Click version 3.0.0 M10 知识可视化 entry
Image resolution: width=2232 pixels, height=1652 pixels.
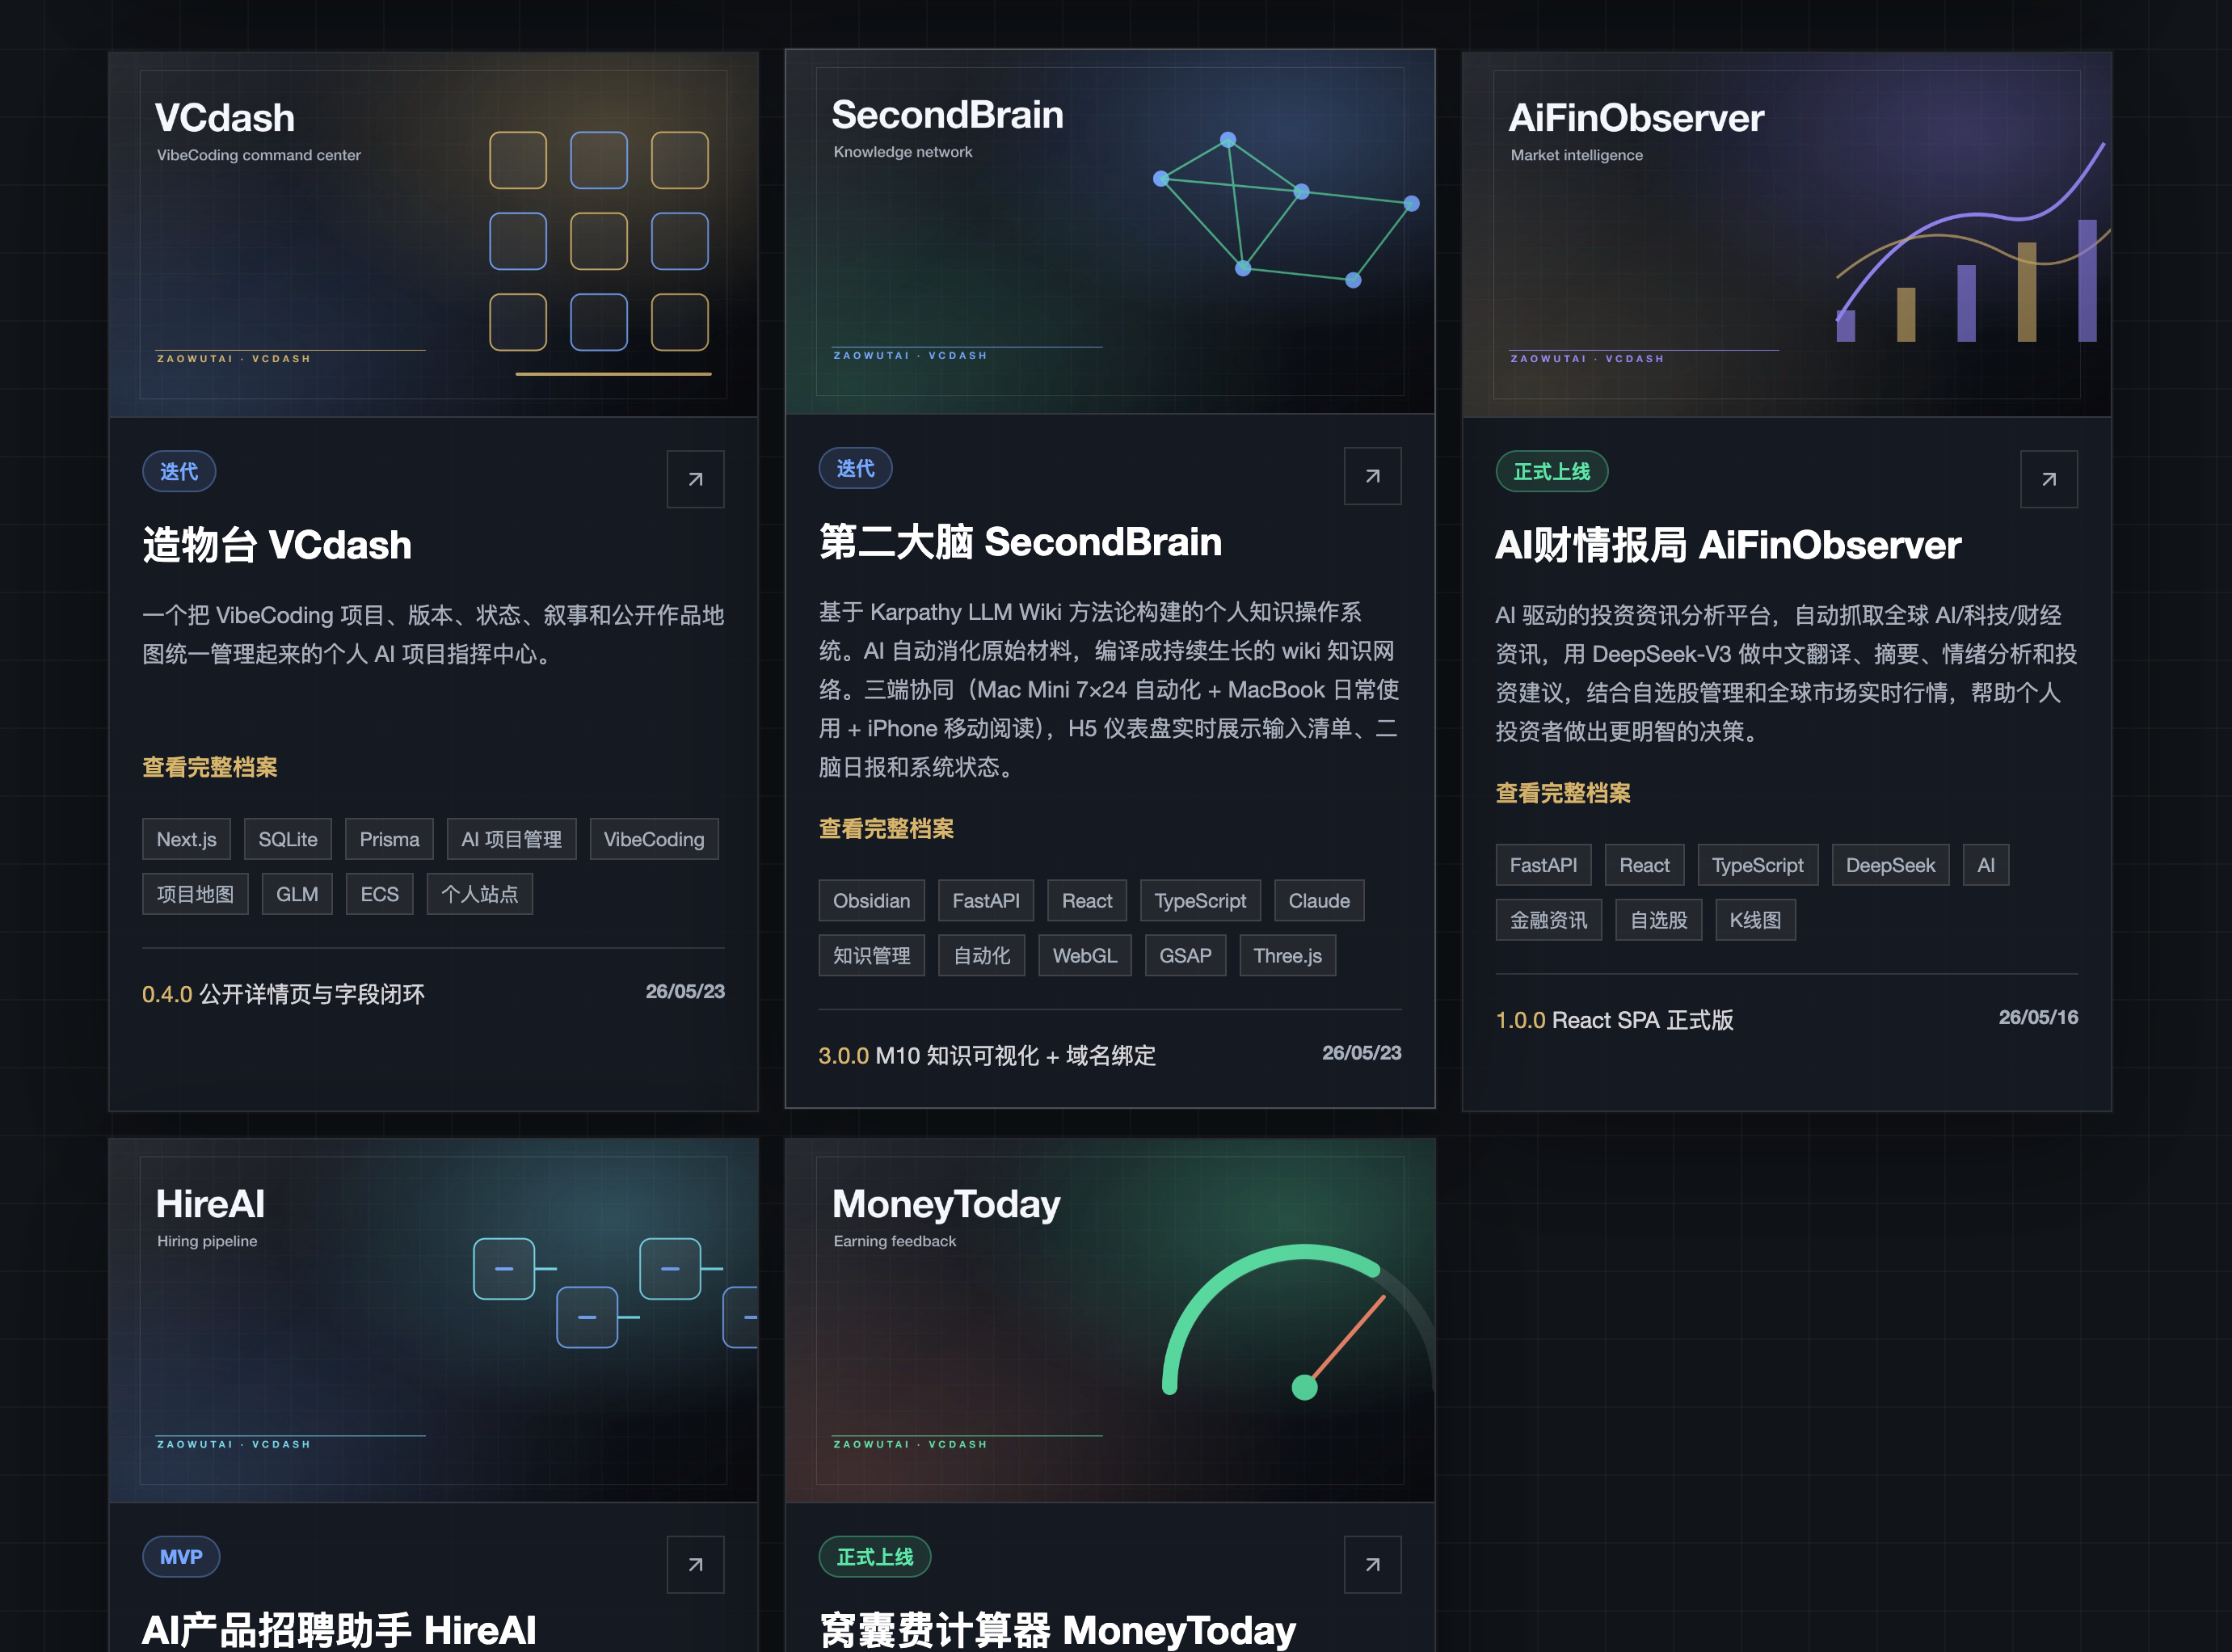pos(987,1055)
